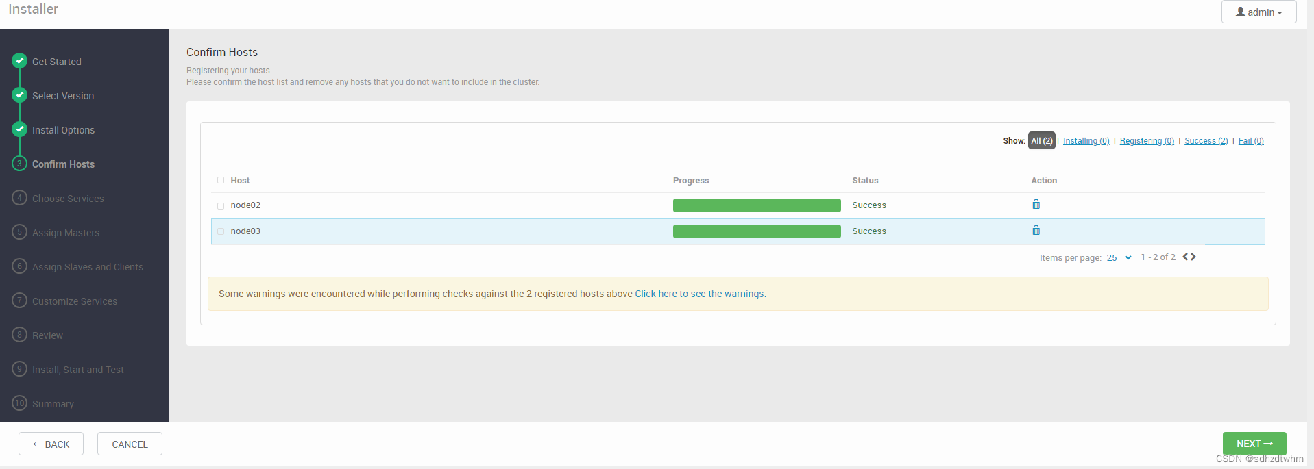Click the '1 - 2 of 2' pagination text
Image resolution: width=1314 pixels, height=469 pixels.
pyautogui.click(x=1158, y=257)
